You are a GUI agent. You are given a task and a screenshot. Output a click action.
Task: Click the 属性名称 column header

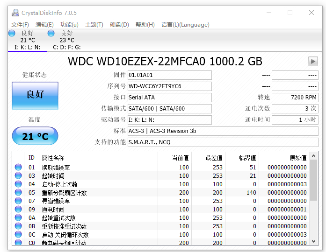pos(99,158)
